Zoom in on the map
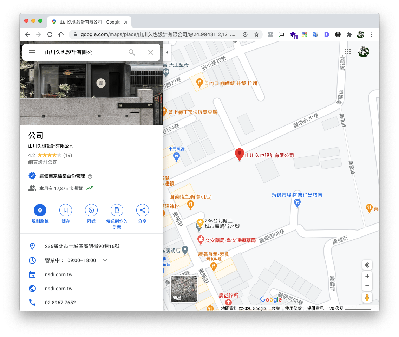 pyautogui.click(x=367, y=276)
